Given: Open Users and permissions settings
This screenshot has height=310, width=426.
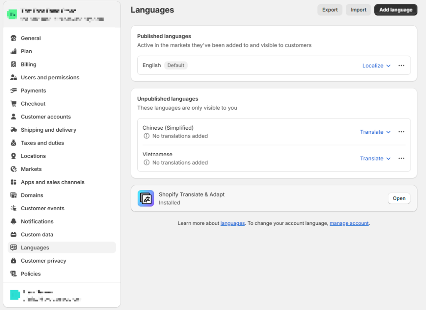Looking at the screenshot, I should pyautogui.click(x=62, y=77).
